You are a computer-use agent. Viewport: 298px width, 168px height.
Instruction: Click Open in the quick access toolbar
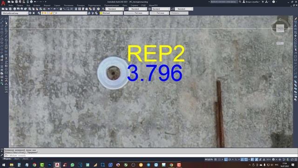click(13, 2)
